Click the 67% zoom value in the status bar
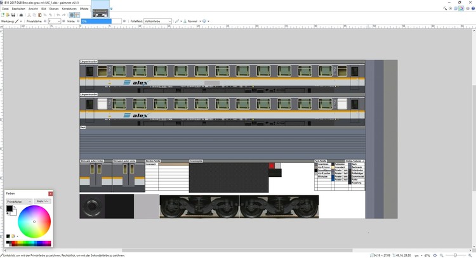476x258 pixels. pyautogui.click(x=427, y=255)
